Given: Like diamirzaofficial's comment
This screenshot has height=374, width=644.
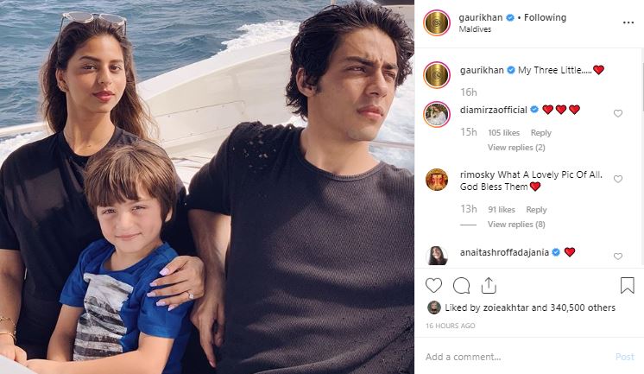Looking at the screenshot, I should [x=617, y=113].
